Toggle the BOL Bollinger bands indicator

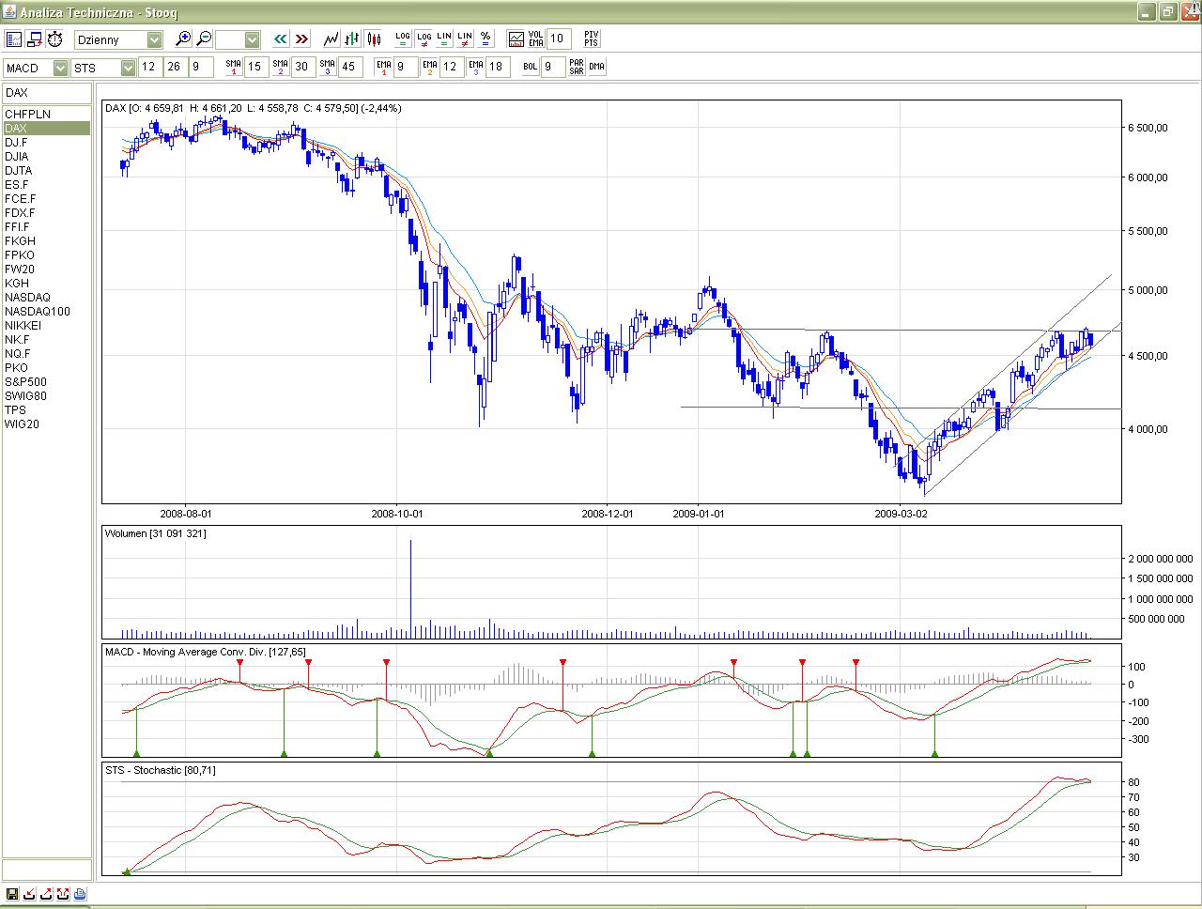(x=531, y=67)
